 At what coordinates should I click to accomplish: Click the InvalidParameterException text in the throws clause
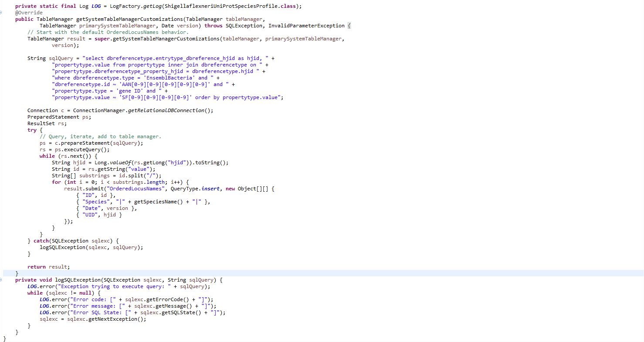[306, 26]
